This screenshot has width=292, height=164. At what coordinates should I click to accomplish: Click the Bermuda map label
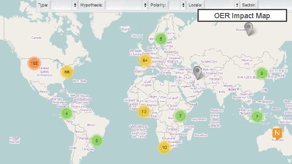click(80, 81)
